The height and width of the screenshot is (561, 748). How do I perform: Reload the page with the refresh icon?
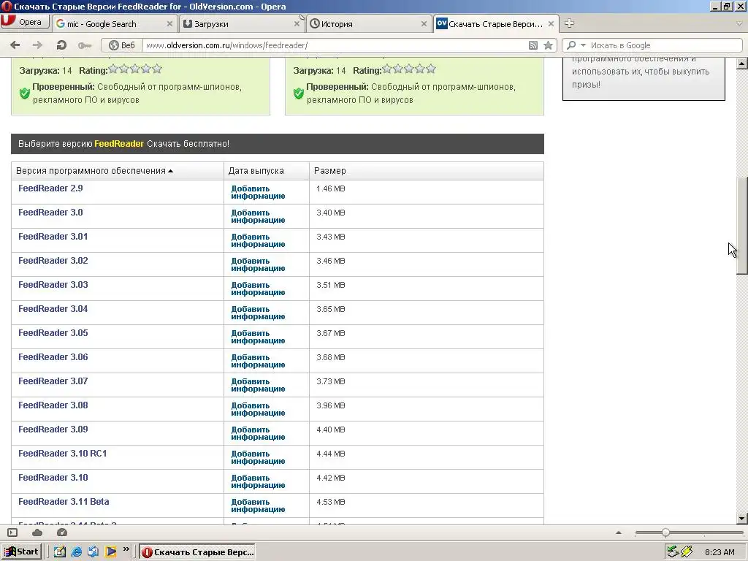point(61,45)
